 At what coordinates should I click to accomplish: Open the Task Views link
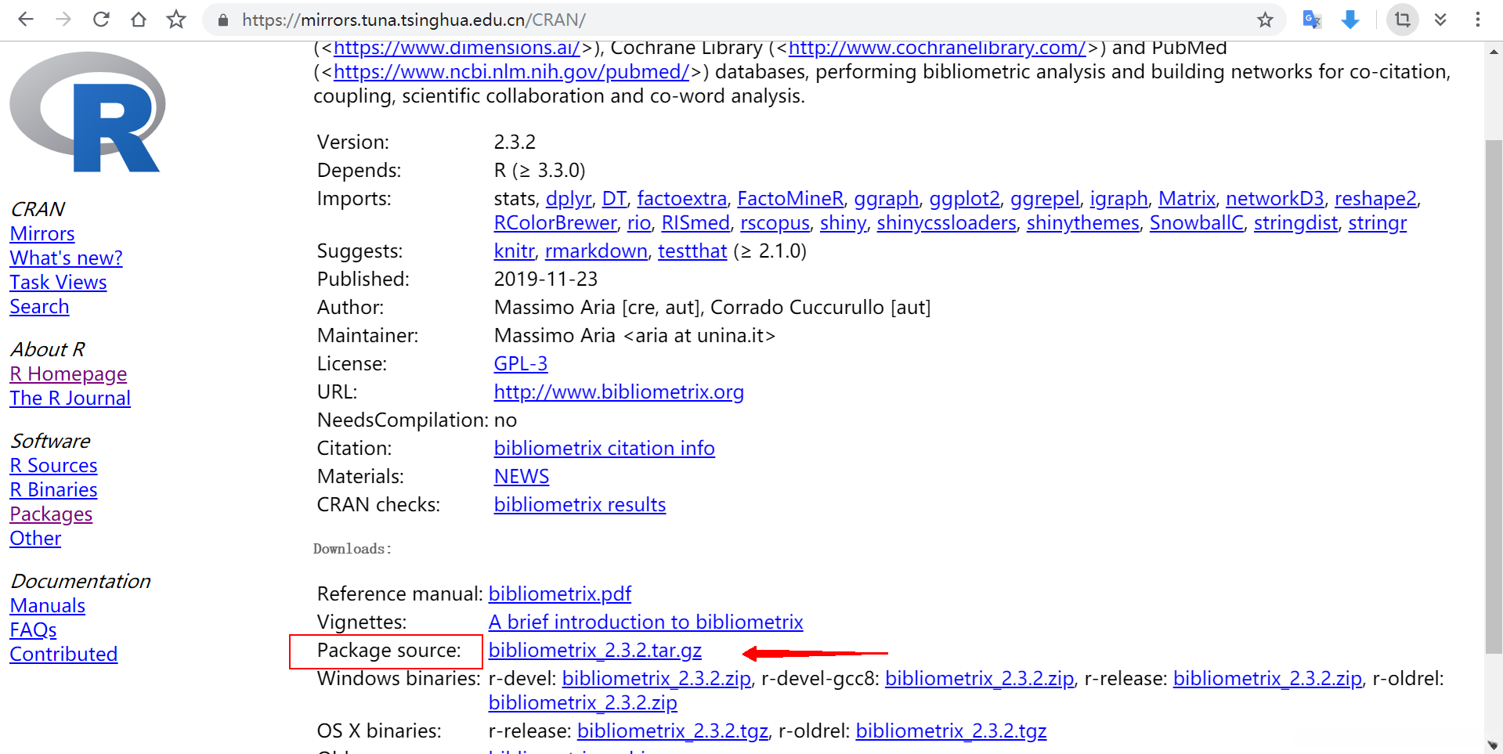(58, 283)
